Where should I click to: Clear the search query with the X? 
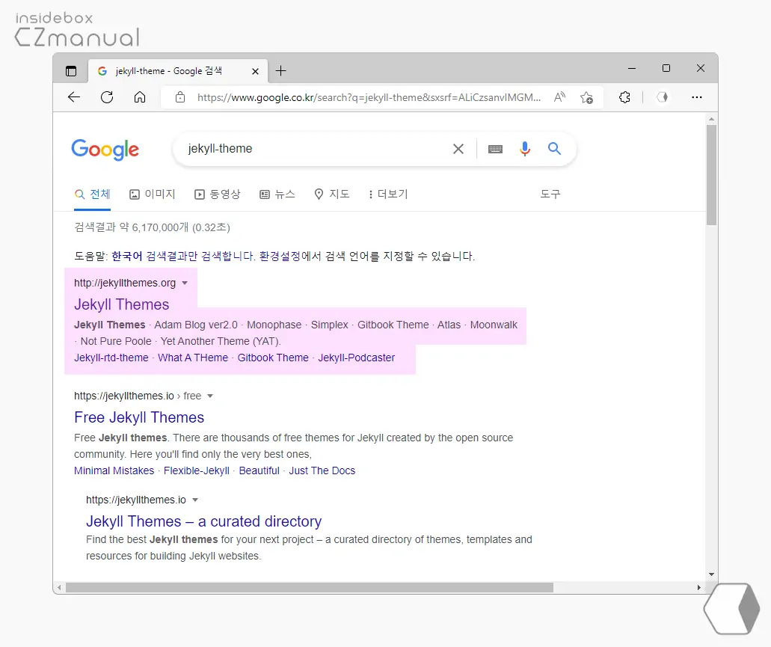pyautogui.click(x=458, y=149)
